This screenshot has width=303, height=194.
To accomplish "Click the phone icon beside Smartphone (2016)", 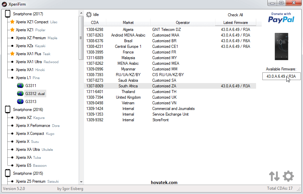I will 8,109.
